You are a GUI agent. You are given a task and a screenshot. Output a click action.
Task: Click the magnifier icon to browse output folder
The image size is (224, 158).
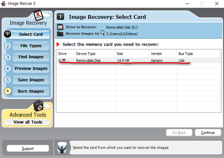pos(103,33)
